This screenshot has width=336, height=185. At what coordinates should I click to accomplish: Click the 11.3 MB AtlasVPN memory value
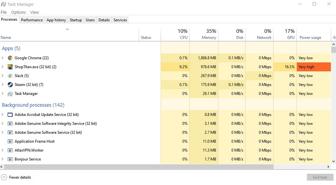click(209, 150)
